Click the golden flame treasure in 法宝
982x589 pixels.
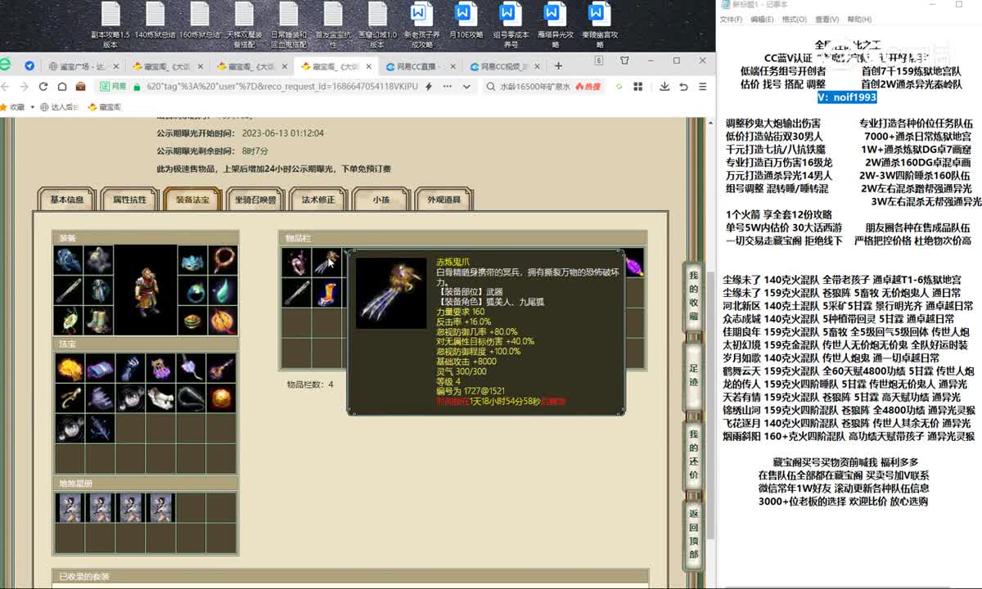point(70,368)
